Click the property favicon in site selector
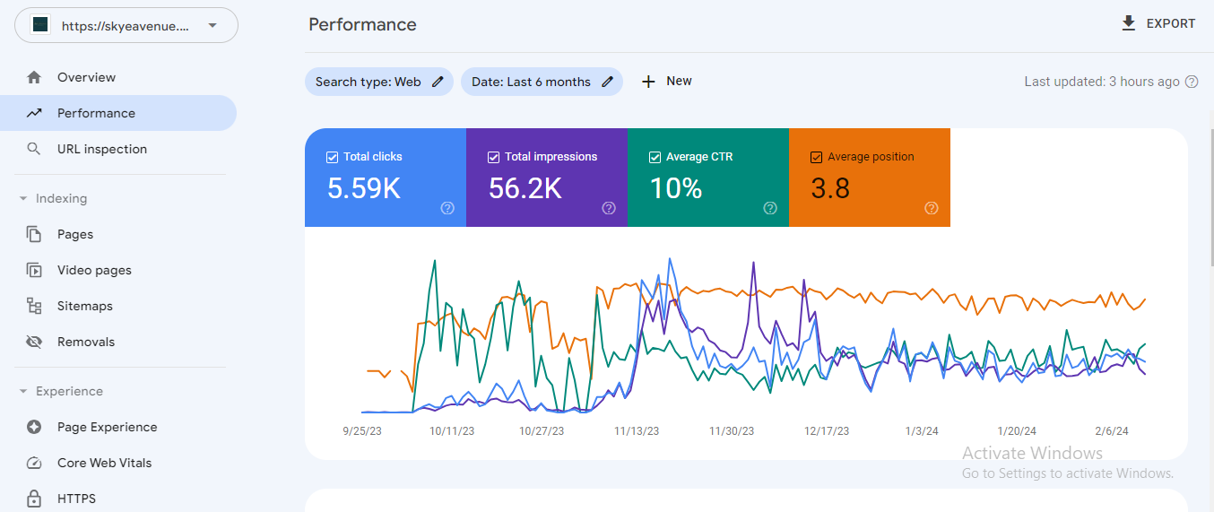Screen dimensions: 1214x512 [40, 25]
